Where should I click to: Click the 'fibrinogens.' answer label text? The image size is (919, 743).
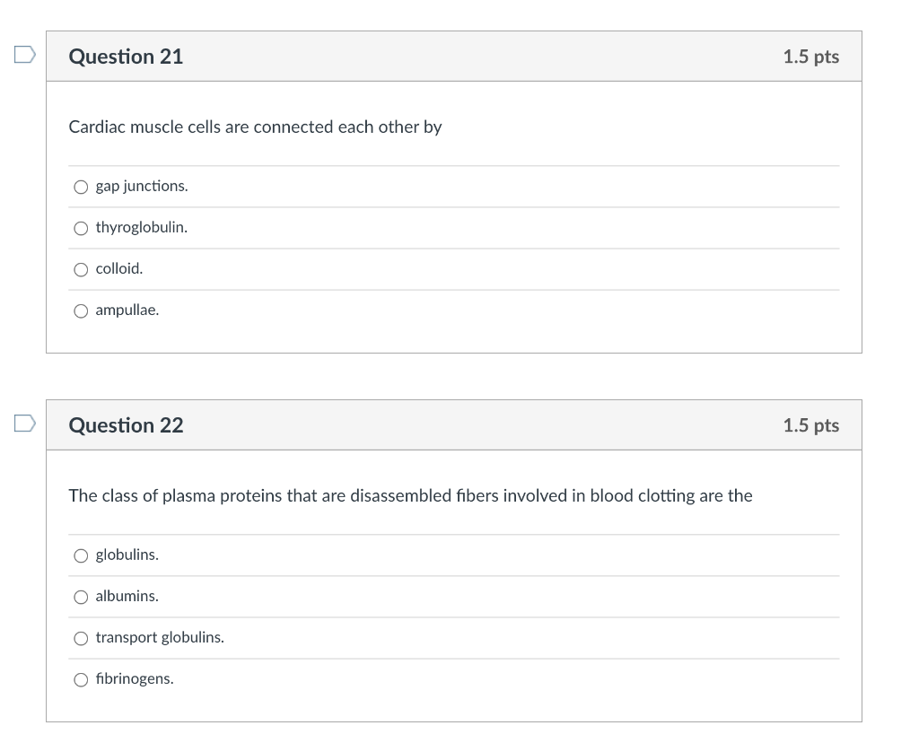[x=135, y=678]
